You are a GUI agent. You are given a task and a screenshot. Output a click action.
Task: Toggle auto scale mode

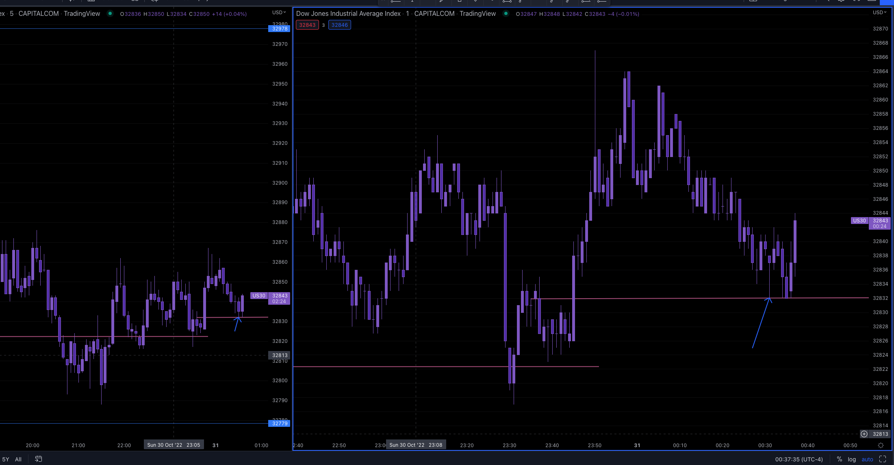(867, 459)
